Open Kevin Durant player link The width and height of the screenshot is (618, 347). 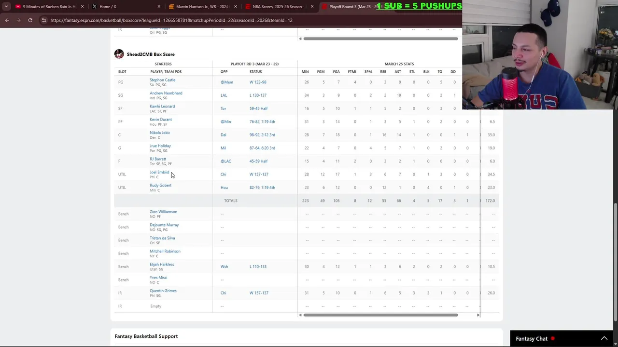pyautogui.click(x=161, y=120)
